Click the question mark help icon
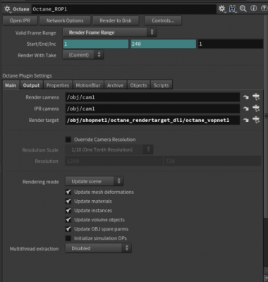 coord(264,8)
